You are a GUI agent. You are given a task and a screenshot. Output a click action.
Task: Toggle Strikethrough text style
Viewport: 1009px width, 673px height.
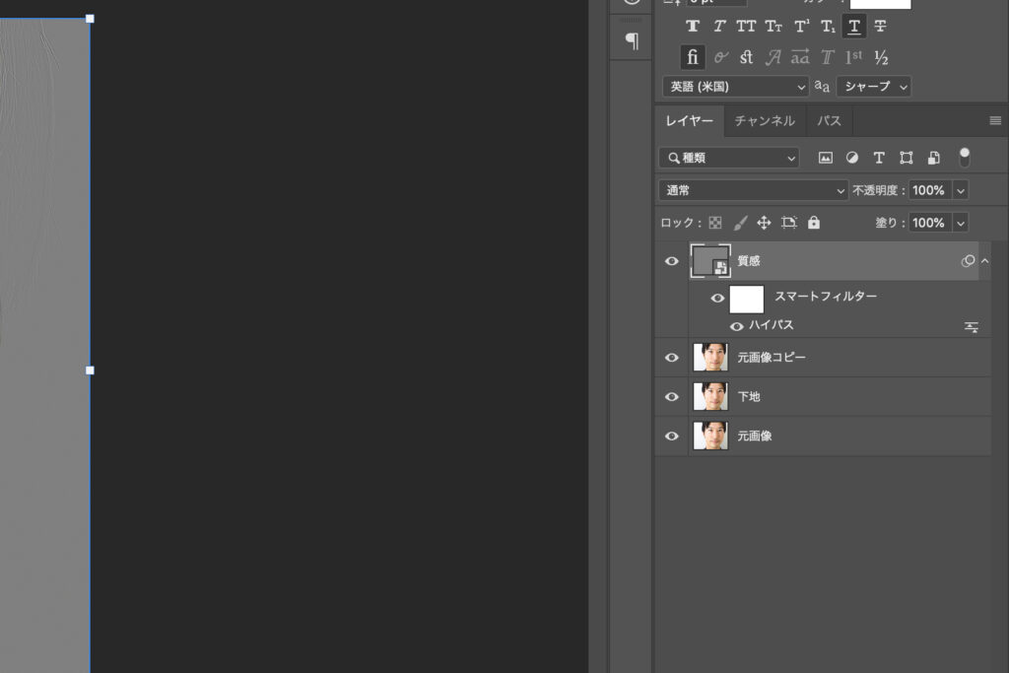tap(880, 27)
